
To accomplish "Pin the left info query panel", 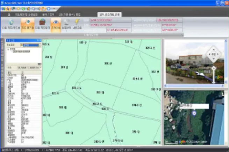I will [38, 40].
